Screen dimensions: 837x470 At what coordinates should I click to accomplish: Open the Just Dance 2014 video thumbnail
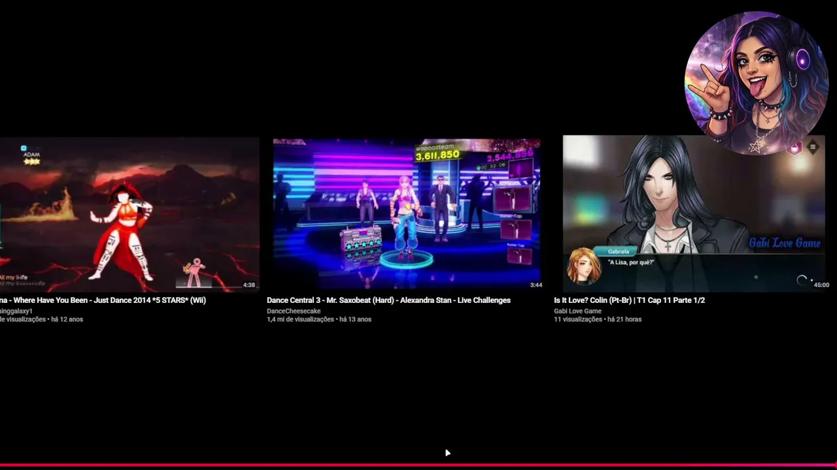click(129, 214)
